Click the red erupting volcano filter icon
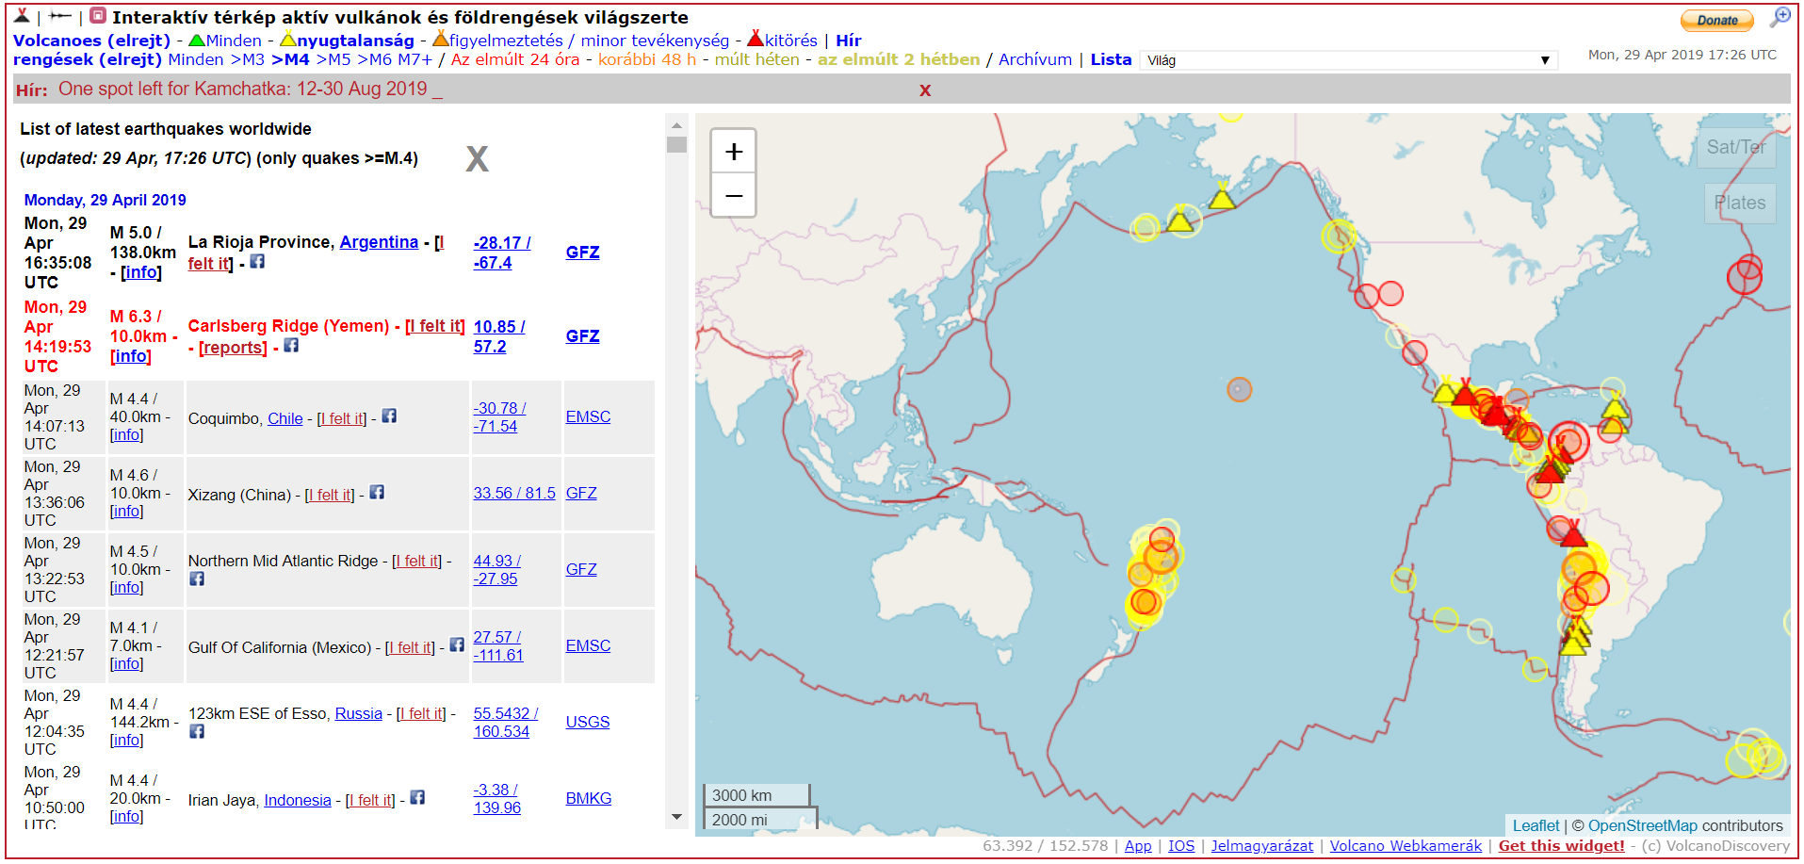This screenshot has width=1804, height=864. tap(755, 40)
